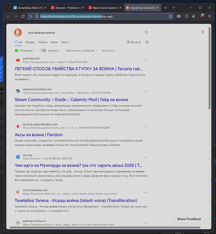Open more options for the vk.com result
Viewport: 216px width, 234px height.
point(145,157)
